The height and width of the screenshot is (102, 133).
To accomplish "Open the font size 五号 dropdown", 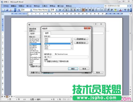I will (x=56, y=10).
